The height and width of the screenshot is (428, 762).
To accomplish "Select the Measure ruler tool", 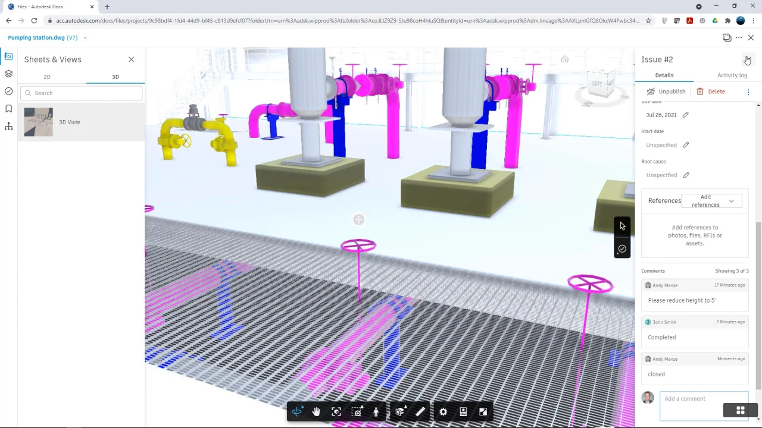I will [x=420, y=411].
